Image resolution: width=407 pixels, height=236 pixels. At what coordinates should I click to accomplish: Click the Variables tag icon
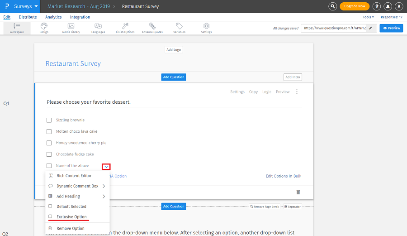pos(179,26)
